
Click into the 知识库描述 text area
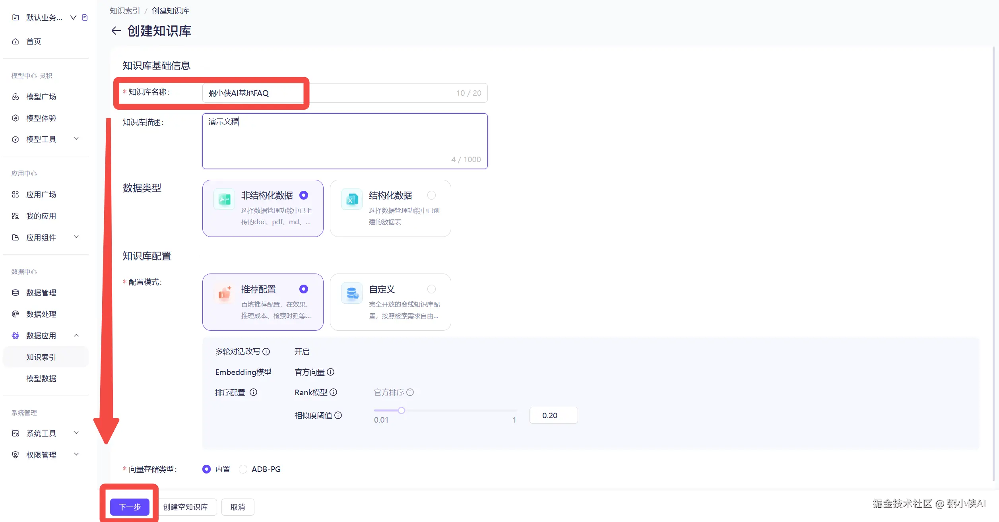[344, 141]
